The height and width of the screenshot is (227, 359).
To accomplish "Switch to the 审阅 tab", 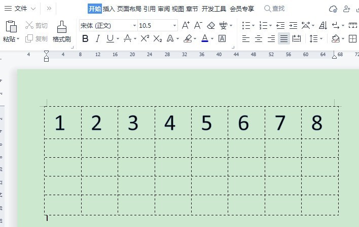I will 164,9.
